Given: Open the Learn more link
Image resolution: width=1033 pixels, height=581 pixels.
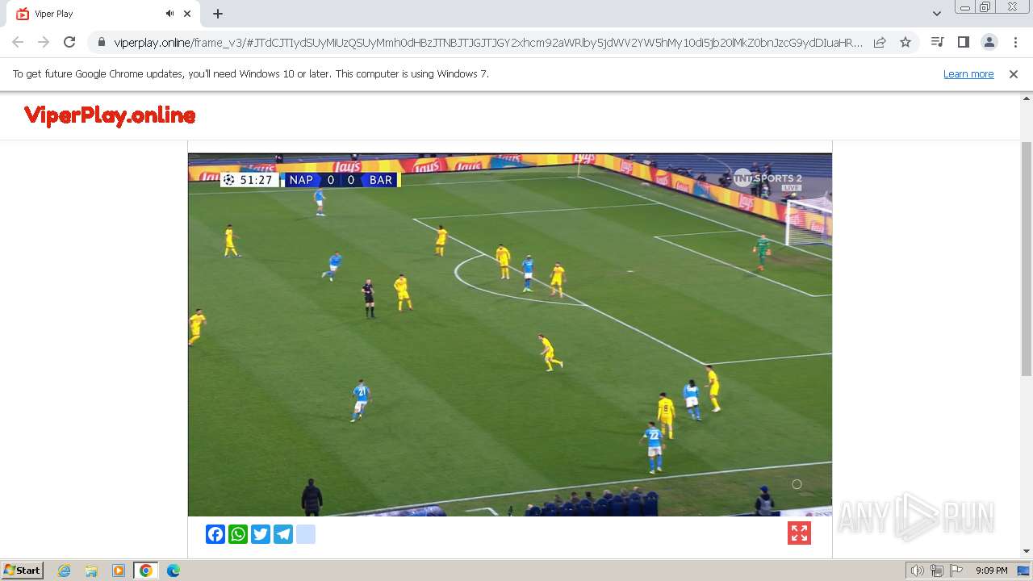Looking at the screenshot, I should click(x=968, y=73).
